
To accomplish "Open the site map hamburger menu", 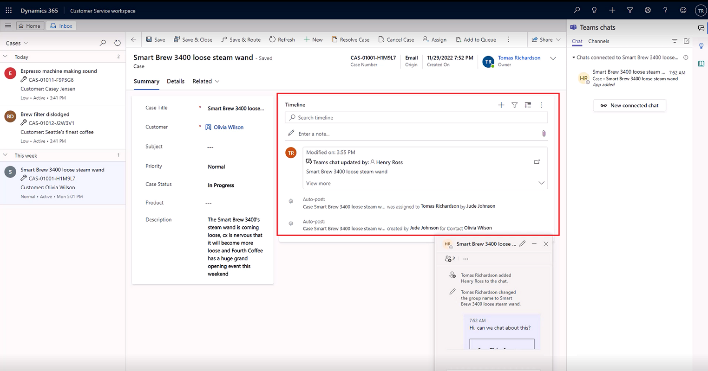I will click(x=8, y=26).
